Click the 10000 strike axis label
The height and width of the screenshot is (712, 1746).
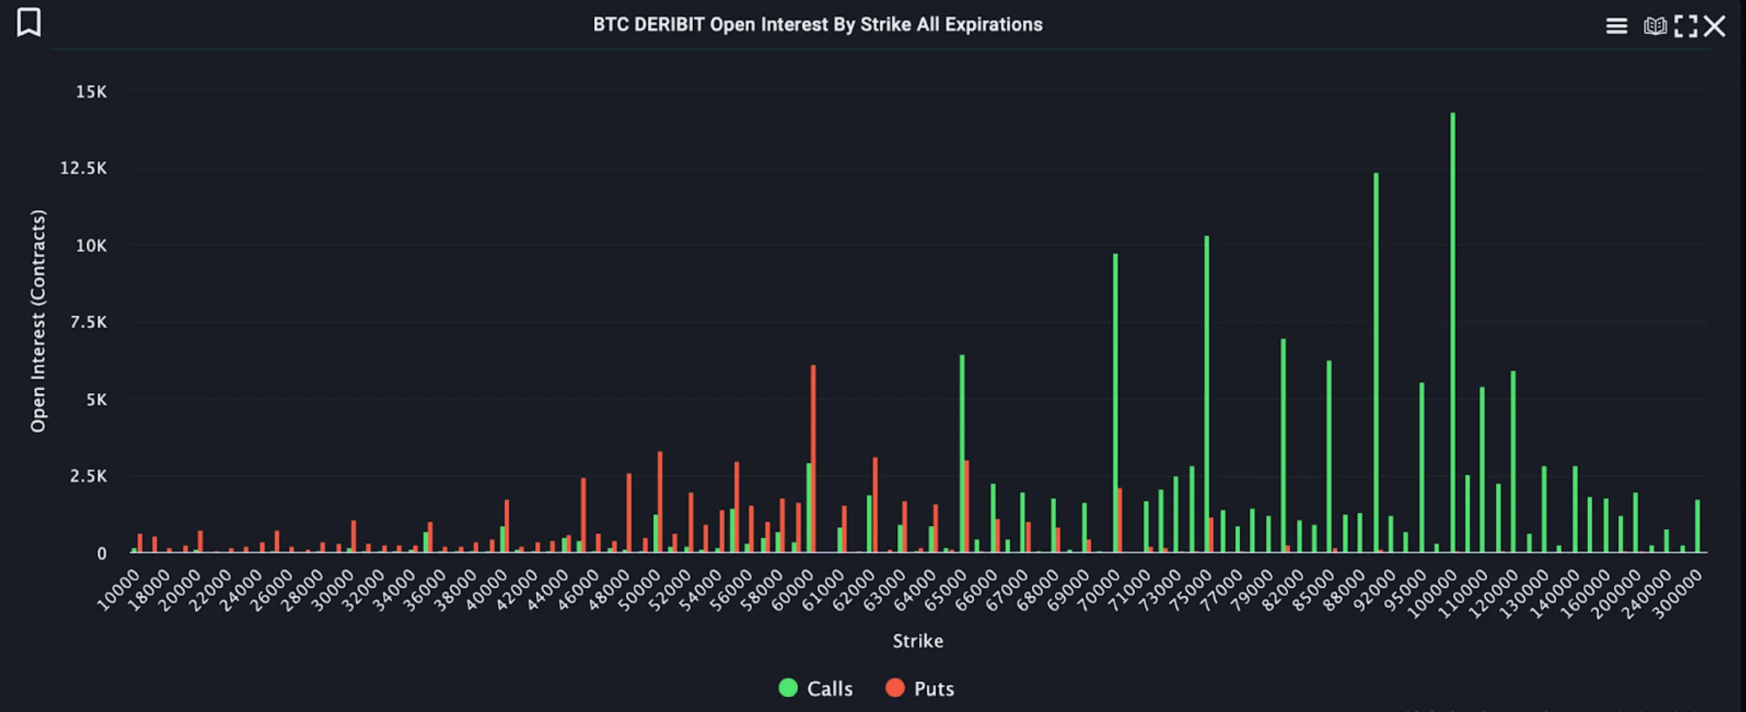(x=119, y=591)
